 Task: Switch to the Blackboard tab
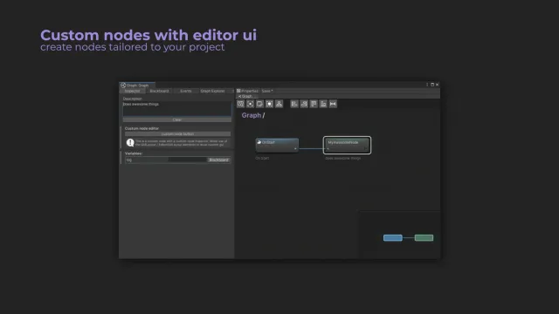coord(159,91)
